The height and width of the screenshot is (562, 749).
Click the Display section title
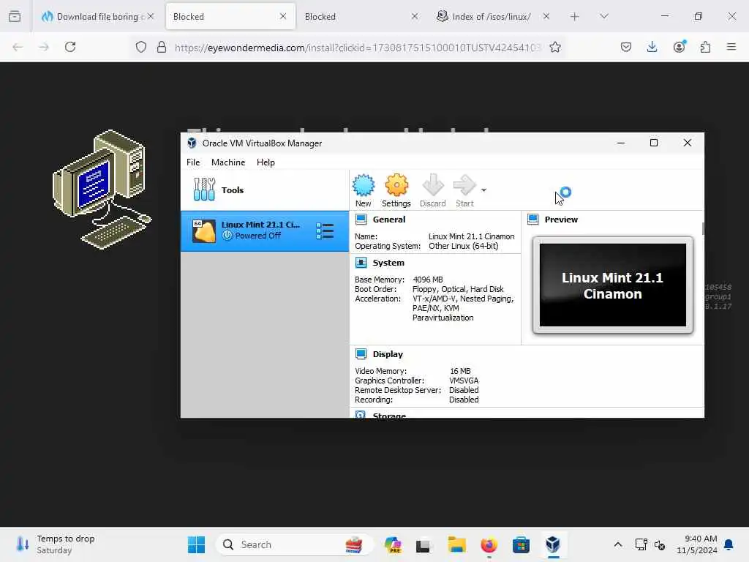pos(388,354)
